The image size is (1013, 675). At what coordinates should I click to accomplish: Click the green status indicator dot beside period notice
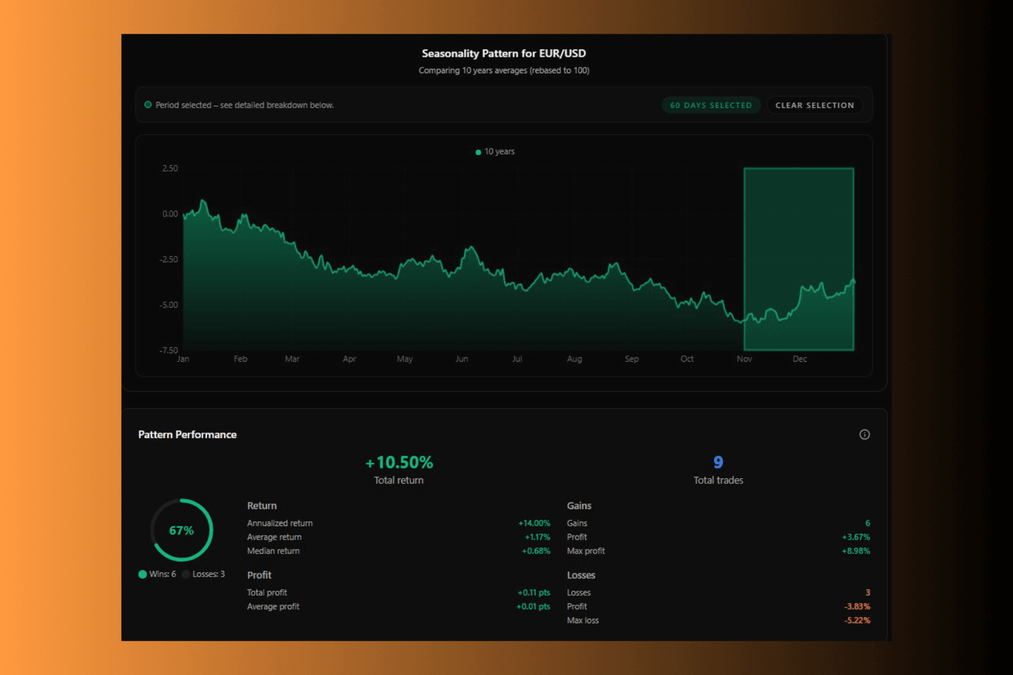[149, 105]
